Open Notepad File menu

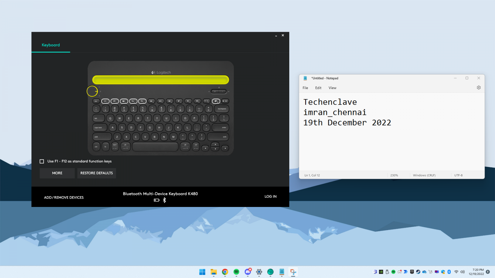[x=305, y=88]
